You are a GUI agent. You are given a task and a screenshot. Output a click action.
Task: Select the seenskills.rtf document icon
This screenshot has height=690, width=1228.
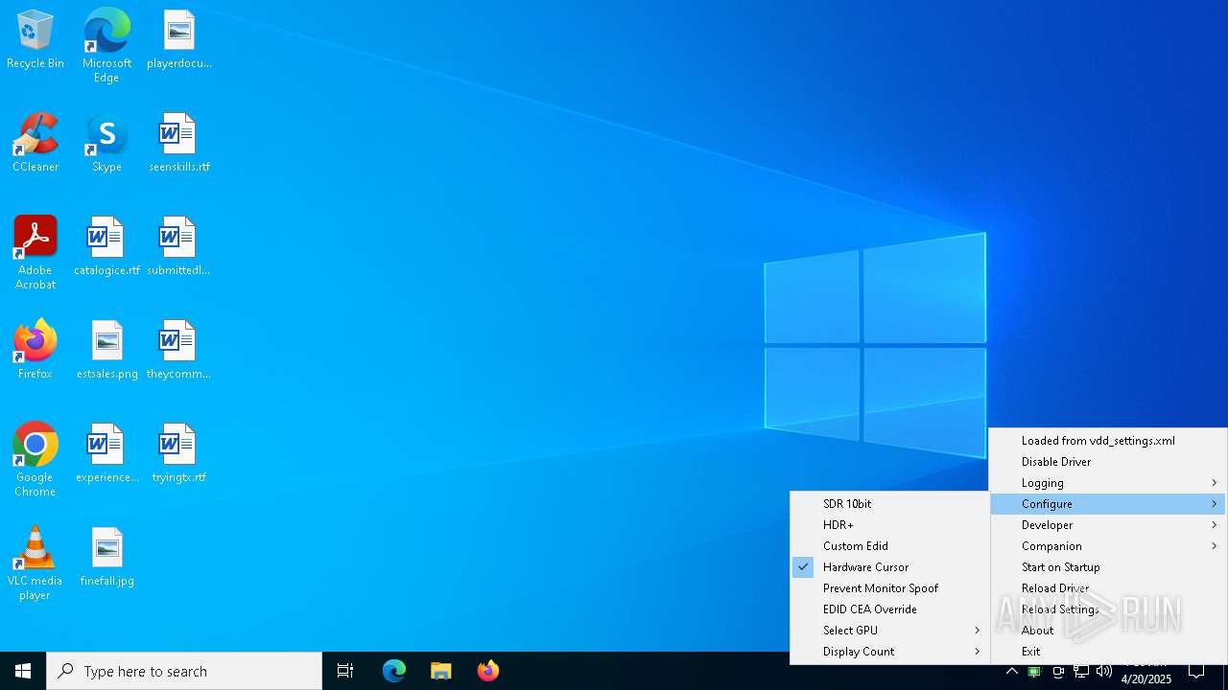tap(178, 144)
